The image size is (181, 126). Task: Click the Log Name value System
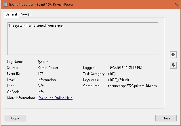tap(43, 62)
